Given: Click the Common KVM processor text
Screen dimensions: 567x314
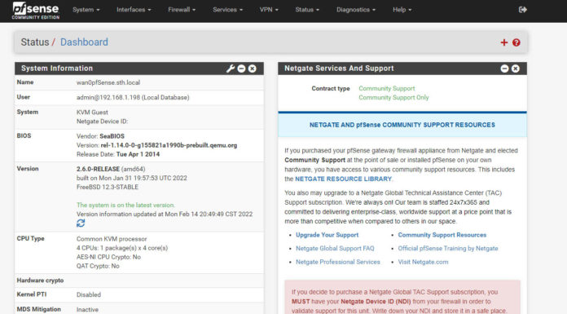Looking at the screenshot, I should click(x=112, y=239).
